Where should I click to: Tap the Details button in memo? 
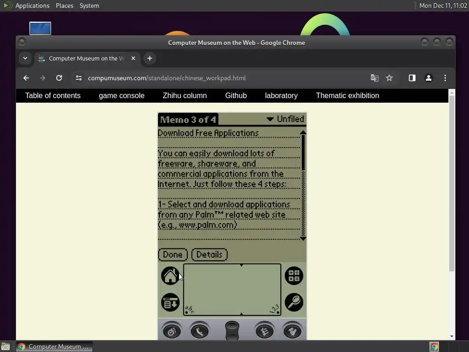point(209,255)
